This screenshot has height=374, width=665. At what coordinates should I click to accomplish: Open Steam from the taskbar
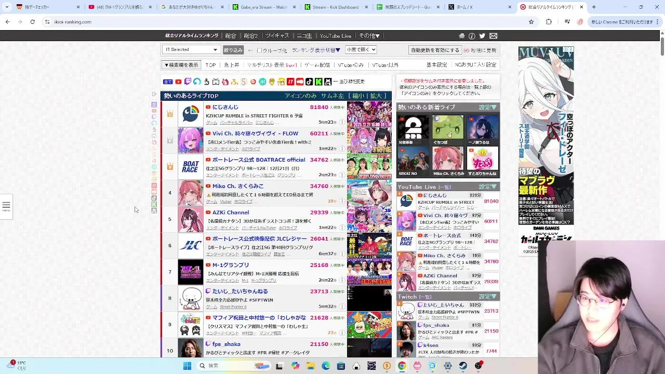click(x=463, y=366)
